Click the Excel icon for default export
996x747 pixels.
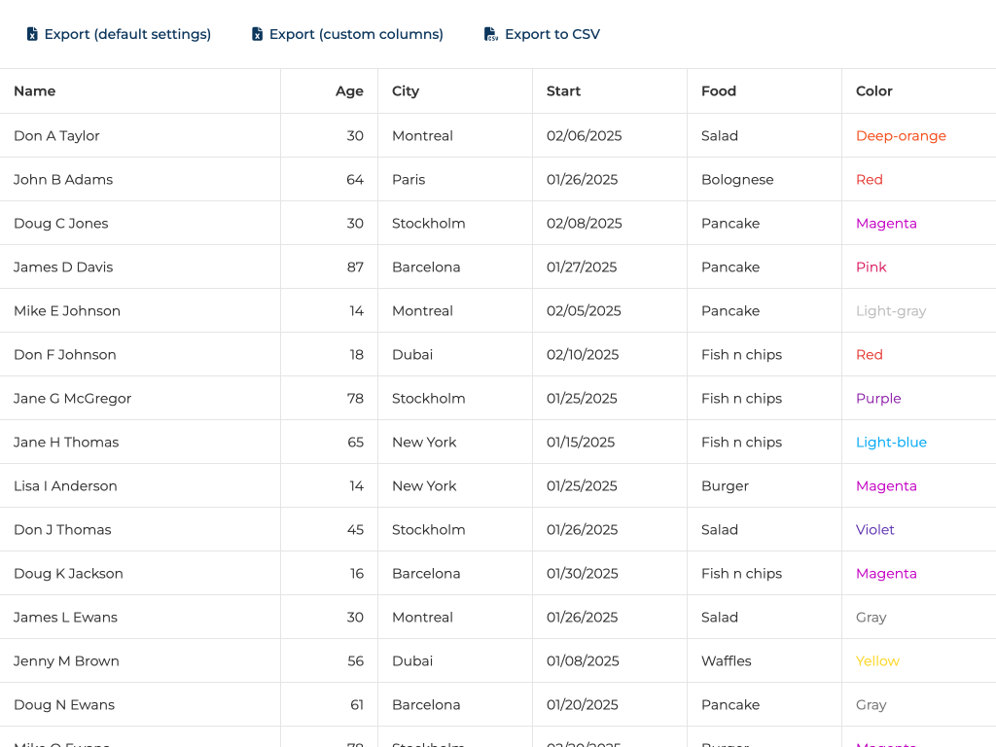point(32,34)
